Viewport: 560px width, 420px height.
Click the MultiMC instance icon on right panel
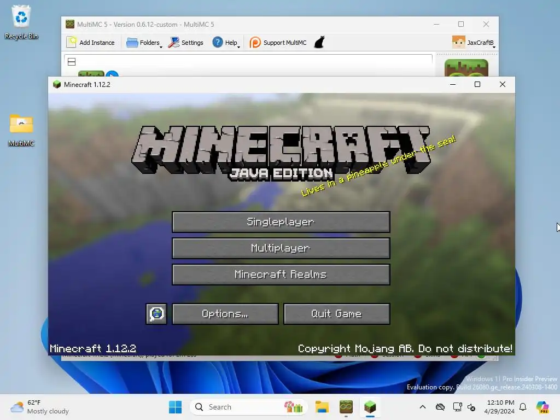click(x=466, y=68)
